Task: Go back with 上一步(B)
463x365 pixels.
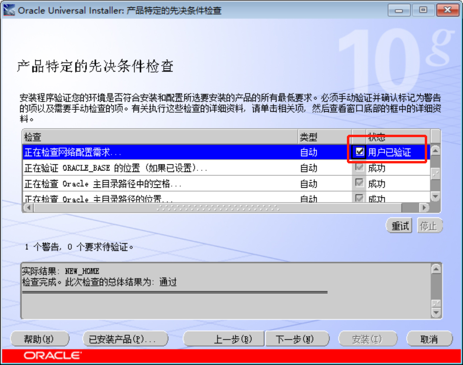Action: tap(224, 339)
